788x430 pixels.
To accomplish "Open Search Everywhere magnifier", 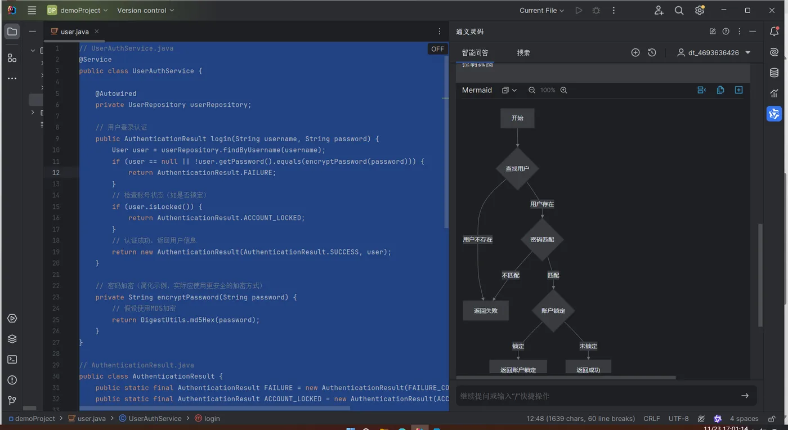I will [679, 10].
